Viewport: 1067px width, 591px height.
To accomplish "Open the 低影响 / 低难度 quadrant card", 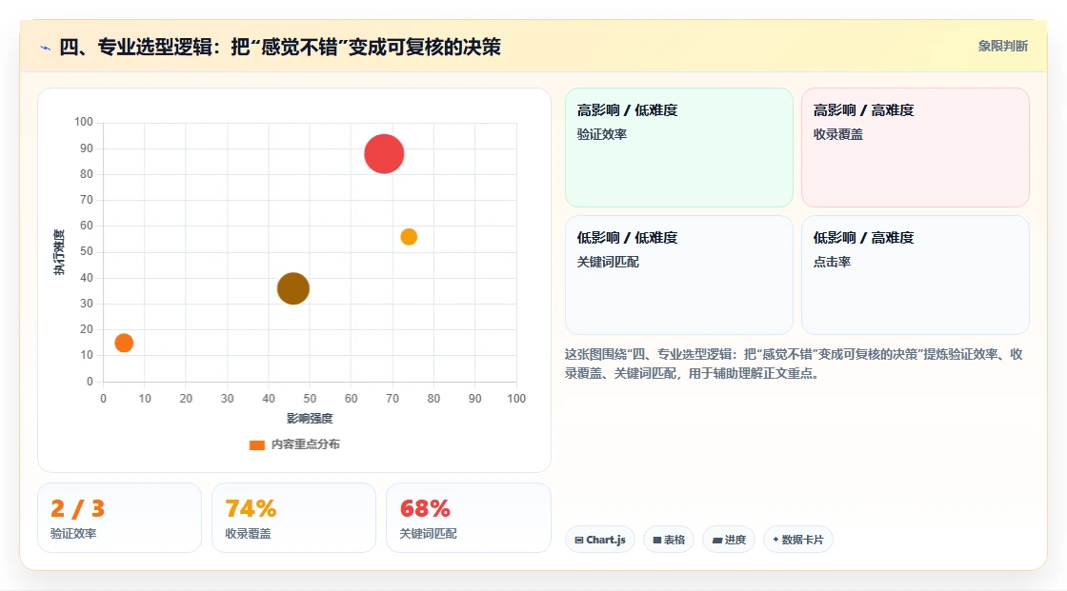I will [679, 275].
